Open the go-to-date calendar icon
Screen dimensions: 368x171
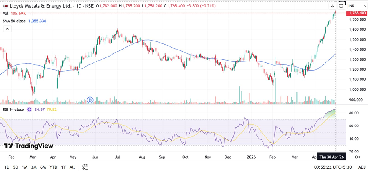point(84,167)
